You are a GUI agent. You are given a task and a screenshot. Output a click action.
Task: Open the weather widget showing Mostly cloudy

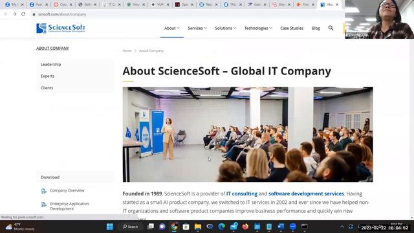point(20,227)
